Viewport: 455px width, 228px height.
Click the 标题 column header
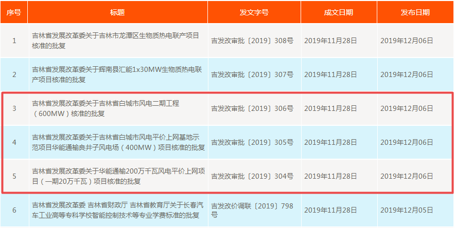(118, 12)
